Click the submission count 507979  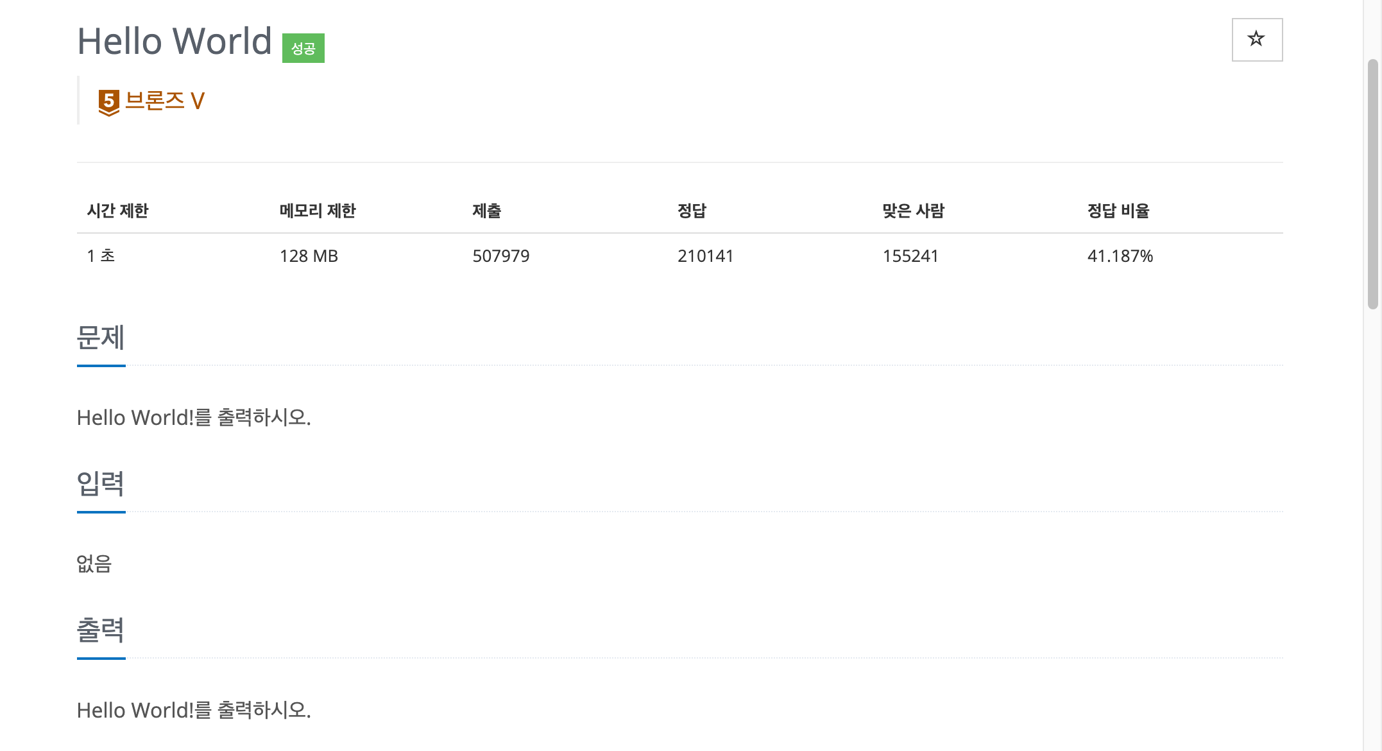pos(500,256)
